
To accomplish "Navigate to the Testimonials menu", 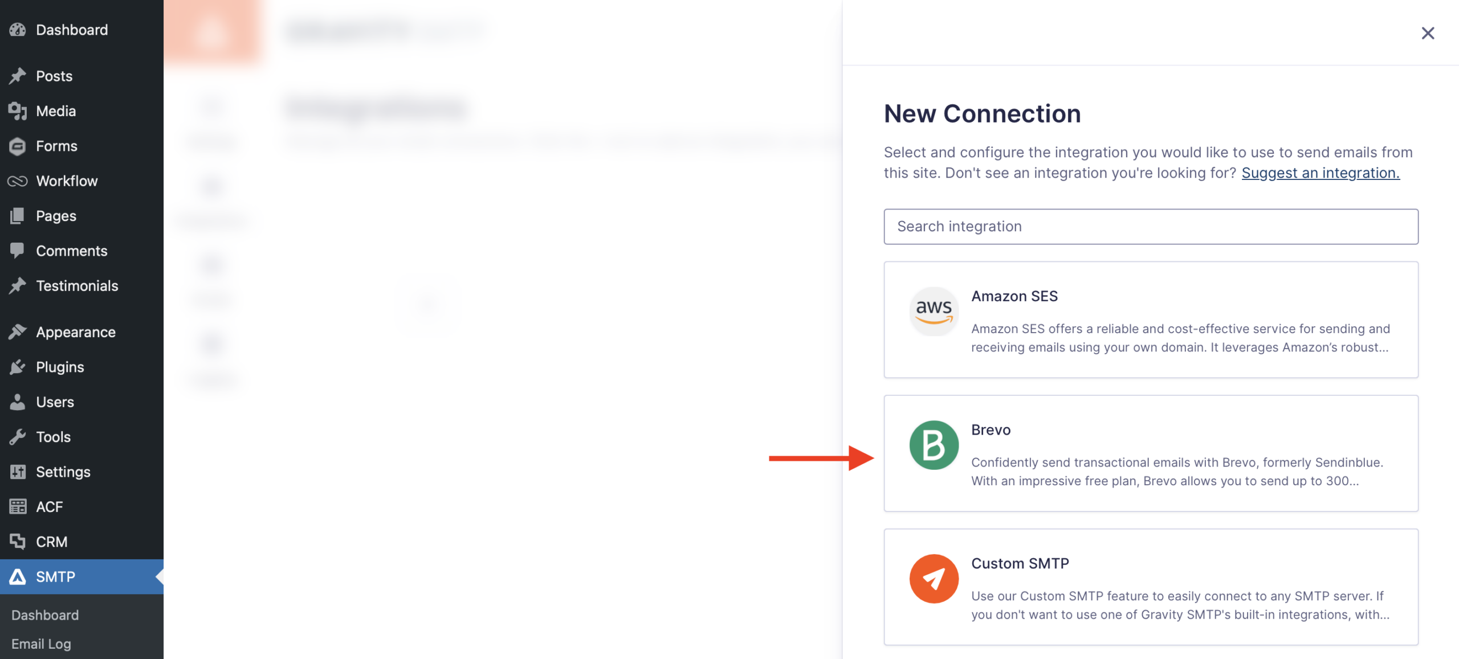I will click(x=77, y=286).
